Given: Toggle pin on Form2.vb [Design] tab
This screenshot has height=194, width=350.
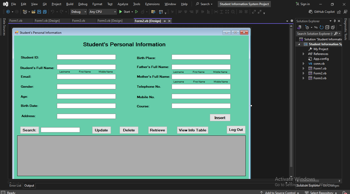Looking at the screenshot, I should click(164, 21).
